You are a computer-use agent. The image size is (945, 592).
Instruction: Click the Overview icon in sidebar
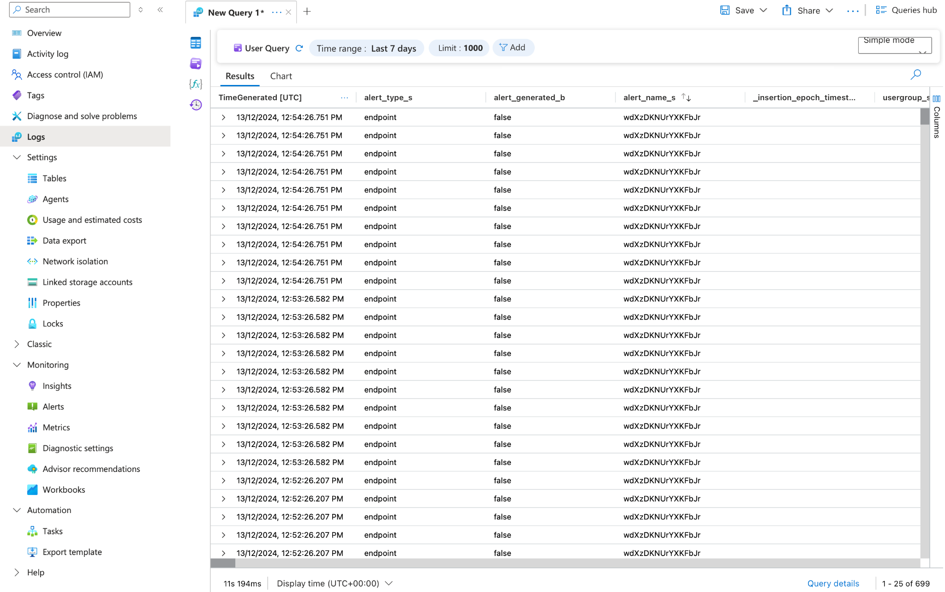17,33
